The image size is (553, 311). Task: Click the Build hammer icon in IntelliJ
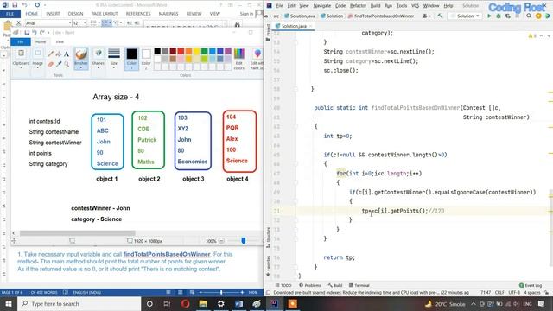tap(440, 16)
